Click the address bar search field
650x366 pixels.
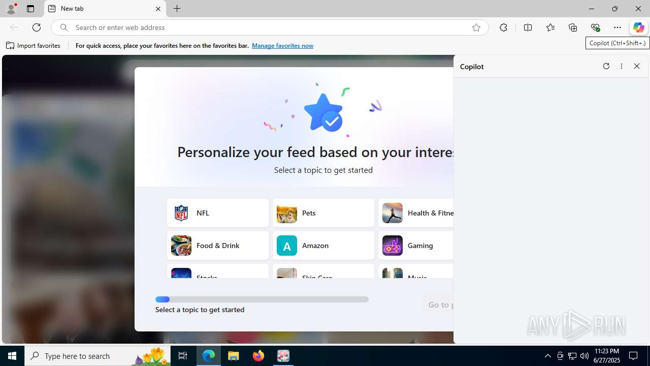[269, 27]
